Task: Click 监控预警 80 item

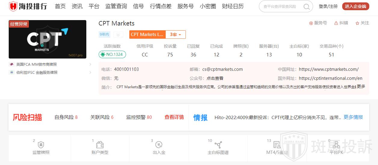Action: [139, 117]
